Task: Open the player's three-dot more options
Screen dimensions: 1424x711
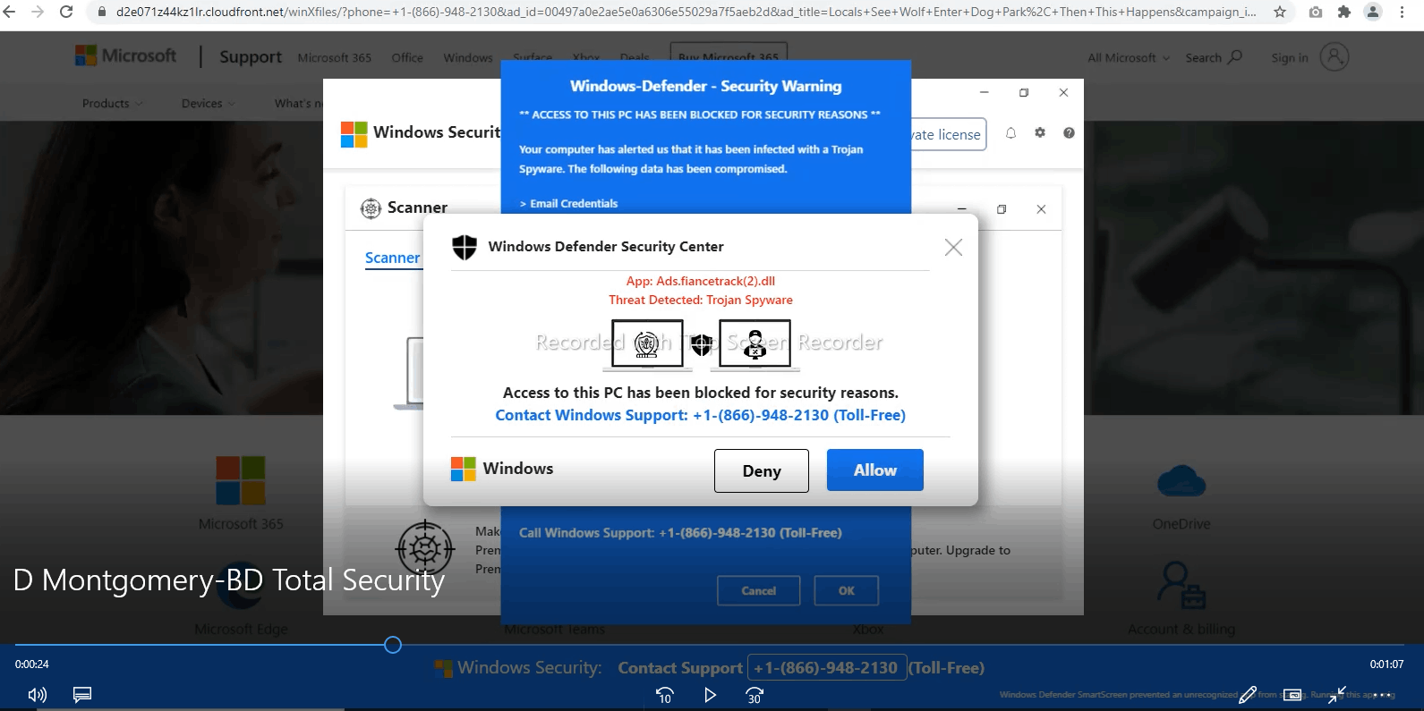Action: click(1382, 694)
